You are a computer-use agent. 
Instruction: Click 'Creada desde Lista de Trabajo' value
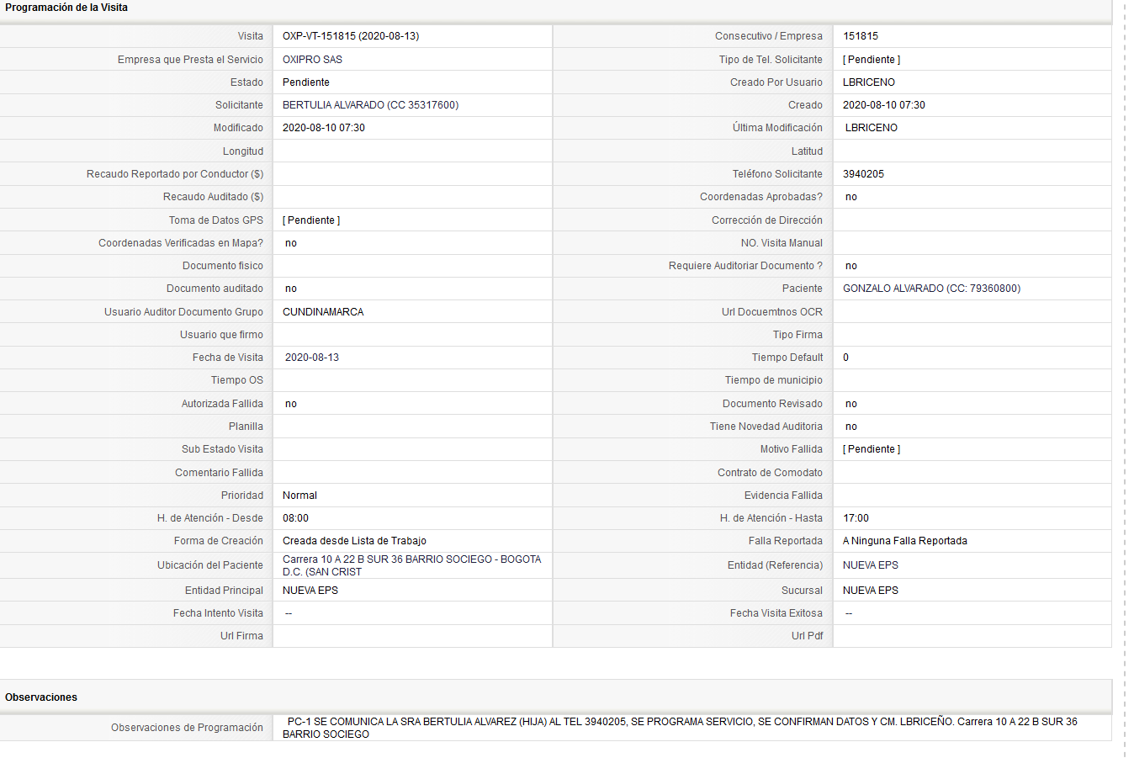(x=354, y=541)
